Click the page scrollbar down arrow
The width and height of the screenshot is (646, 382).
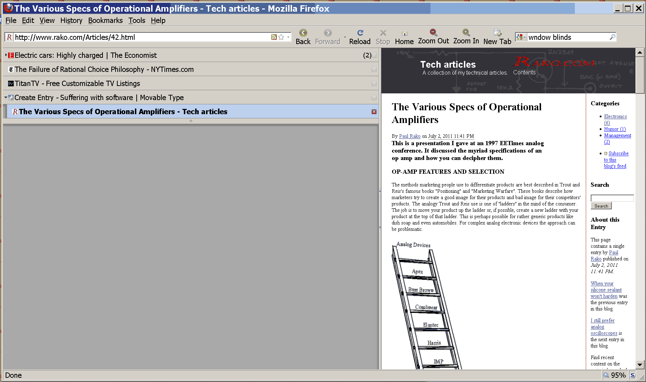(640, 365)
